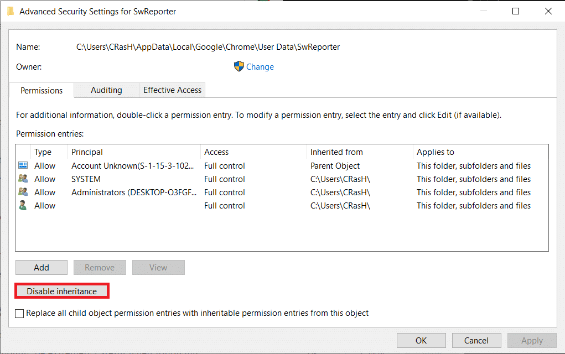The width and height of the screenshot is (565, 354).
Task: Maximize the Advanced Security Settings window
Action: pyautogui.click(x=516, y=11)
